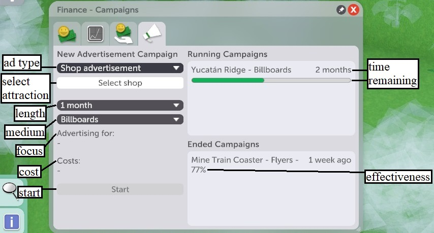The image size is (434, 233).
Task: Select the megaphone Campaigns tab
Action: 152,34
